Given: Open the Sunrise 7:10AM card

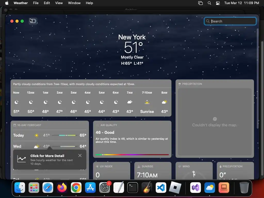Looking at the screenshot, I should pyautogui.click(x=153, y=171).
